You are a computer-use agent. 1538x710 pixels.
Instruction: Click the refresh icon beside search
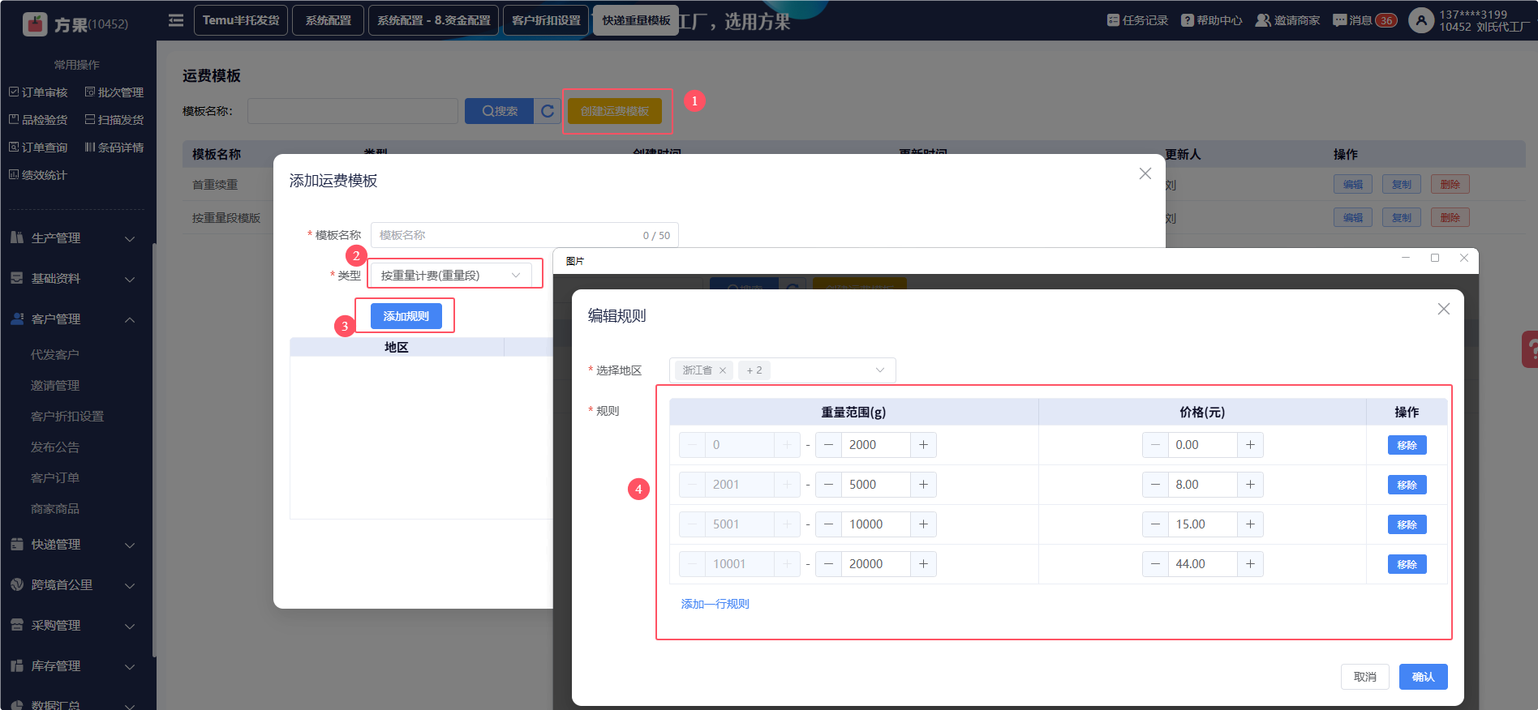(548, 111)
